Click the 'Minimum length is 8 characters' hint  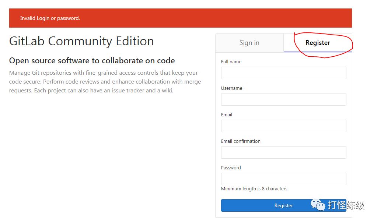pos(254,189)
